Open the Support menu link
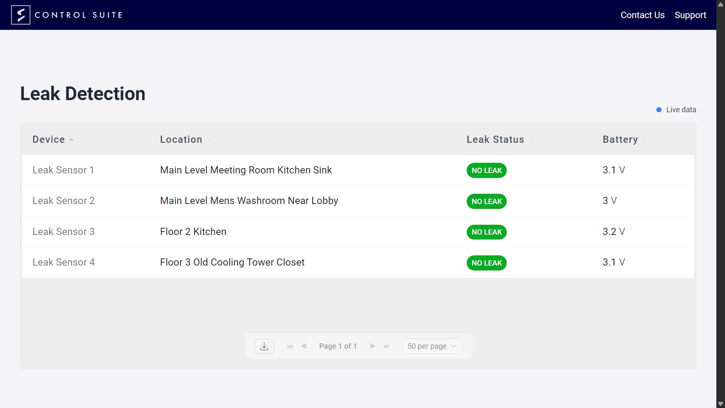Viewport: 725px width, 408px height. [690, 15]
